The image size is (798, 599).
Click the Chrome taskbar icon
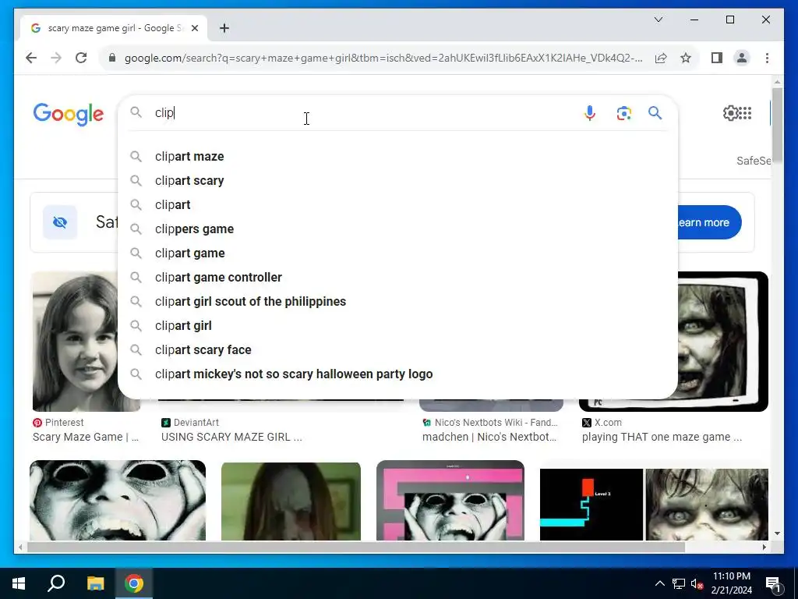click(x=134, y=583)
